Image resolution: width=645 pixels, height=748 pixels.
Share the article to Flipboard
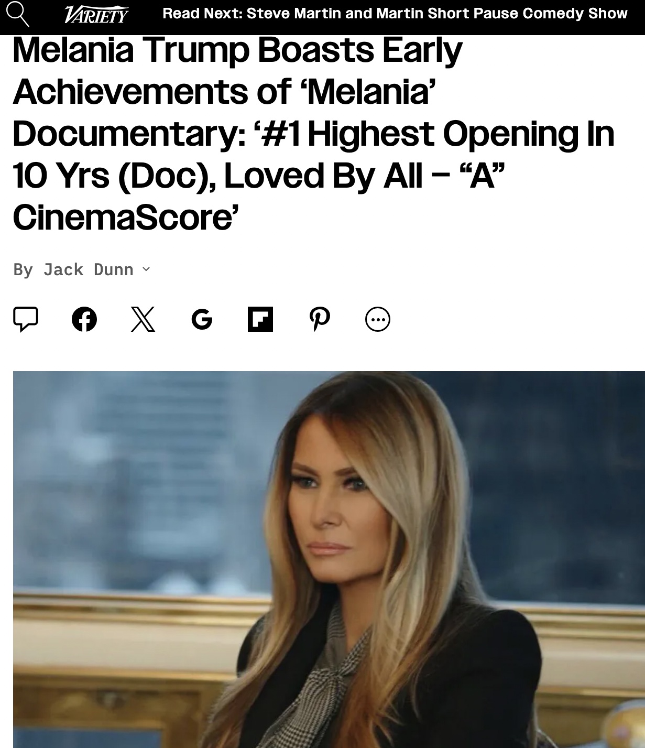coord(260,319)
